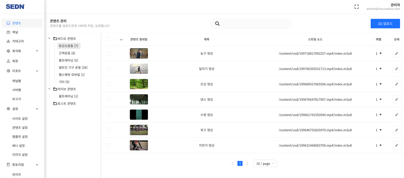
Task: Focus the content search field
Action: click(251, 23)
